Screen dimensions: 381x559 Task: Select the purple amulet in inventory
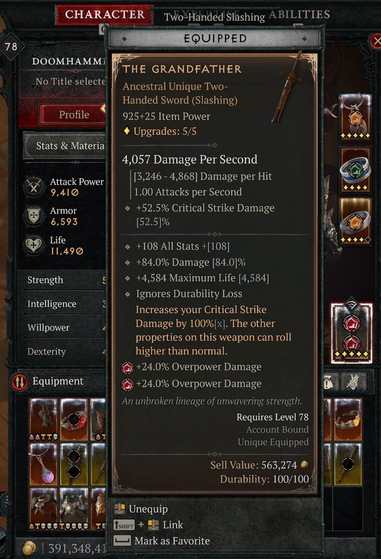tap(43, 464)
